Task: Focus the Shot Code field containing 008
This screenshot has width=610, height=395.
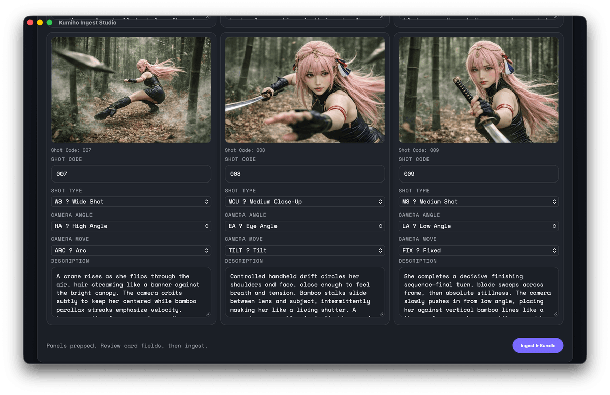Action: coord(304,174)
